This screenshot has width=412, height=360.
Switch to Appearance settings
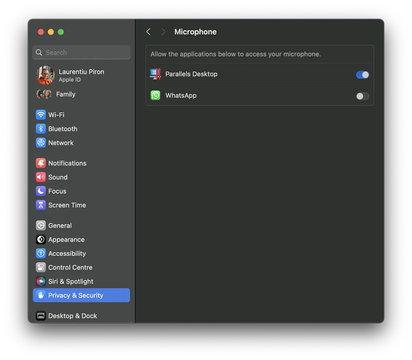click(66, 240)
